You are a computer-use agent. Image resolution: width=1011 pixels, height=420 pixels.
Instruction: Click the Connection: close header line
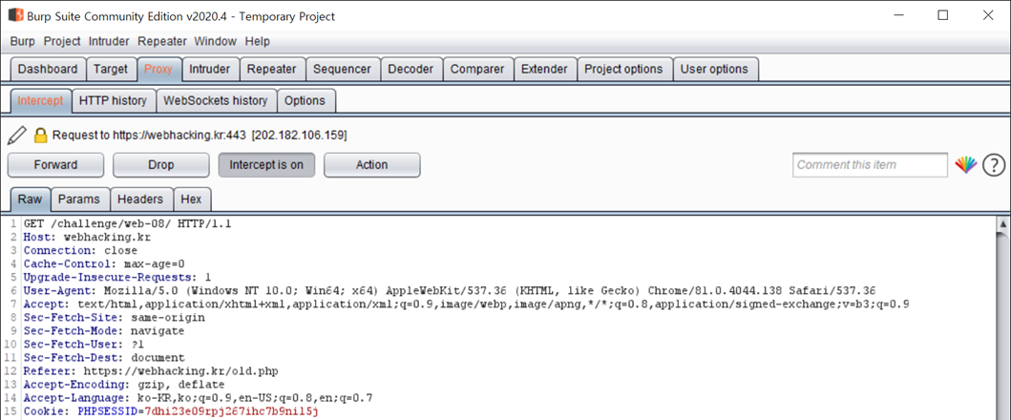pyautogui.click(x=80, y=250)
